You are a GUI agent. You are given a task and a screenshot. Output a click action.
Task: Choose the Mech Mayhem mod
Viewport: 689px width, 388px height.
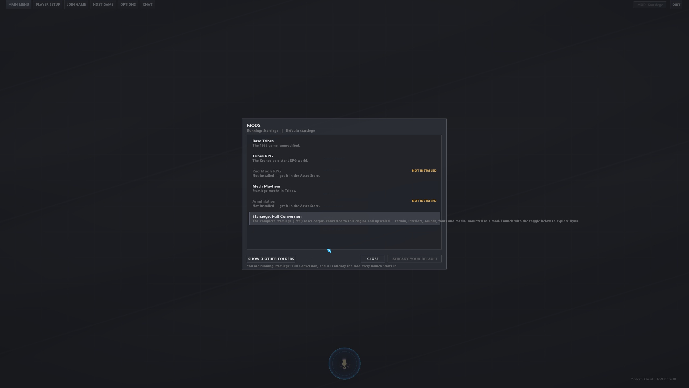pos(344,188)
